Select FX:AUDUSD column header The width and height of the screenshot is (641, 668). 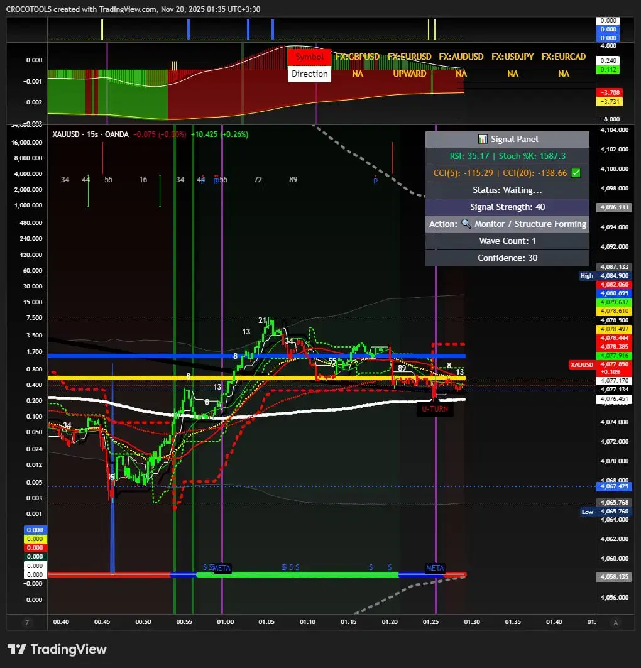(461, 57)
